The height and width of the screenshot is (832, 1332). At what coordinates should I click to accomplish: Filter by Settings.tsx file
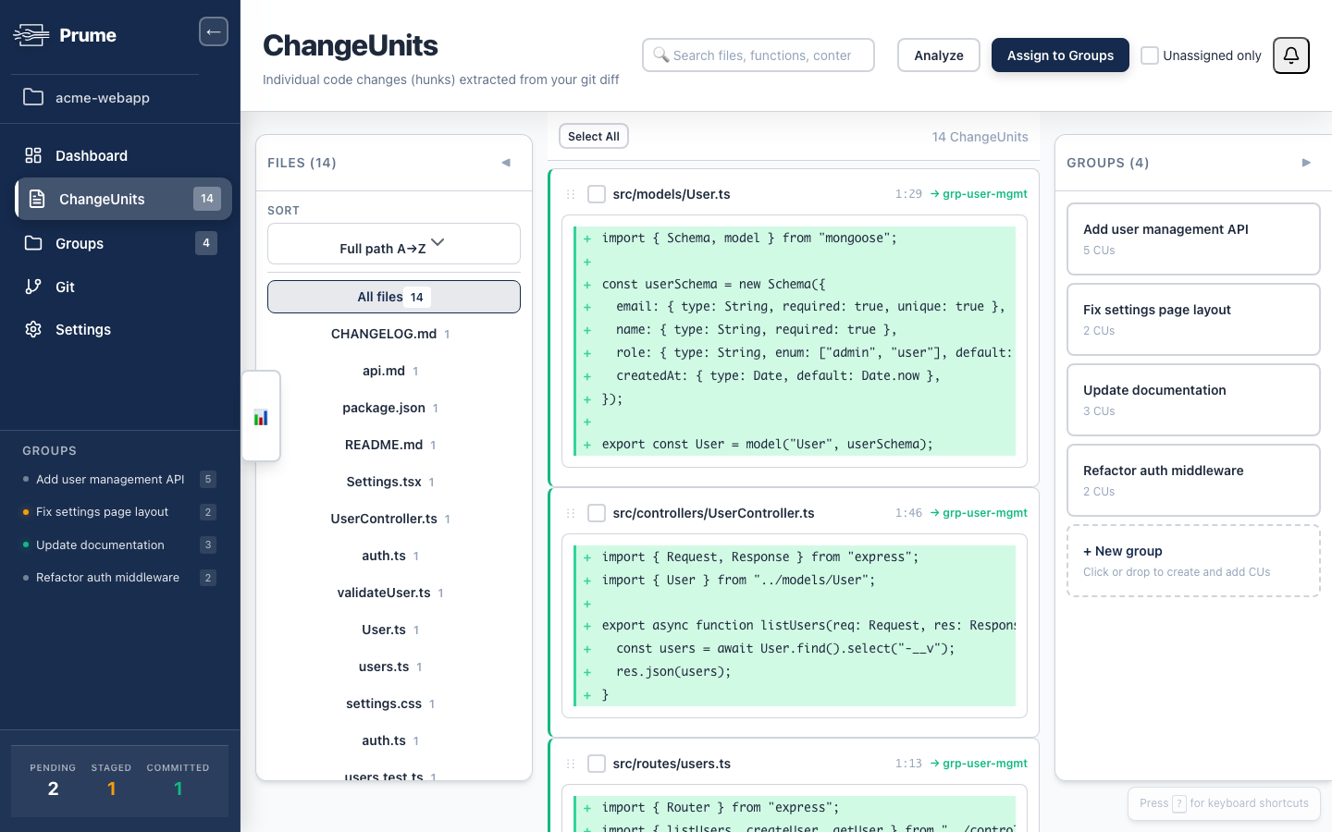pyautogui.click(x=394, y=482)
